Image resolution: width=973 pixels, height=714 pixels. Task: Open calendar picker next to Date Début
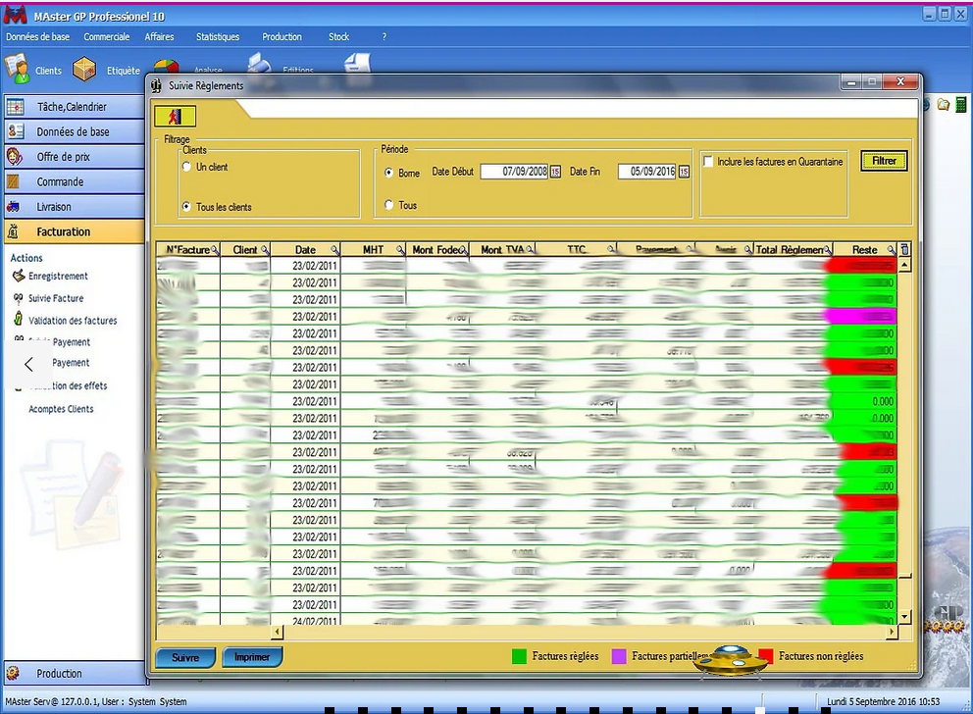[x=555, y=172]
